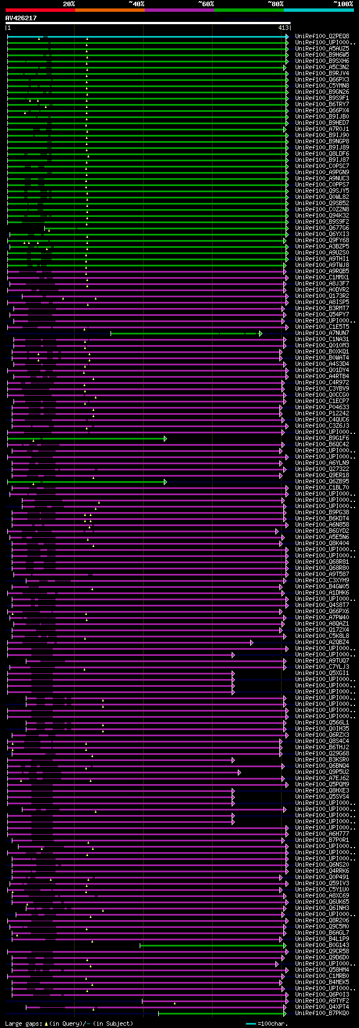The width and height of the screenshot is (359, 1028).
Task: Select hit UniRef100_A9TYF2
Action: [322, 1000]
